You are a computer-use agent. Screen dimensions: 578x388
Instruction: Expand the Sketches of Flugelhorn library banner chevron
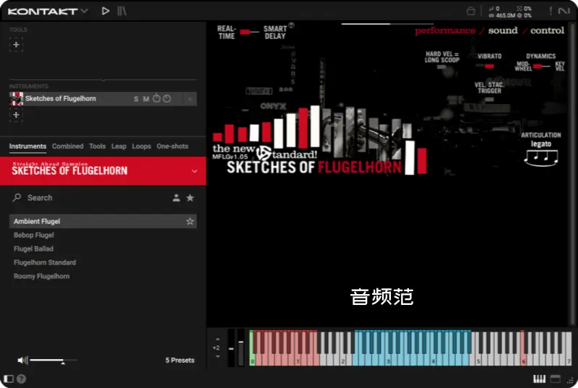click(194, 171)
